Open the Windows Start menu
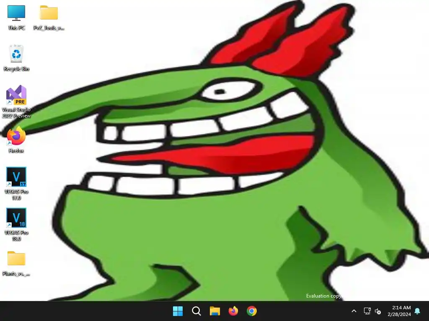This screenshot has width=429, height=321. [x=178, y=311]
